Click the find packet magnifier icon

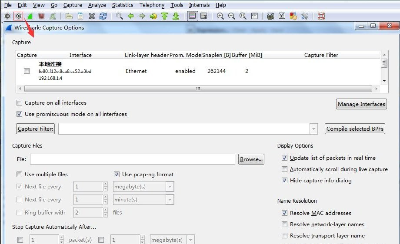[x=120, y=16]
